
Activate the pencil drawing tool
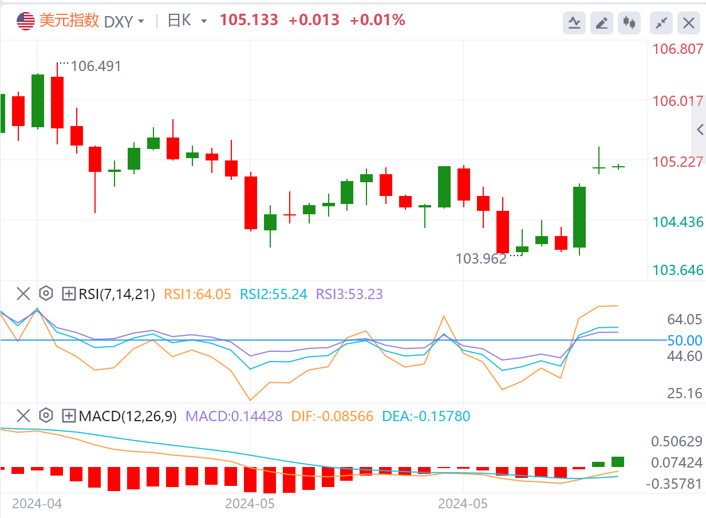(602, 23)
